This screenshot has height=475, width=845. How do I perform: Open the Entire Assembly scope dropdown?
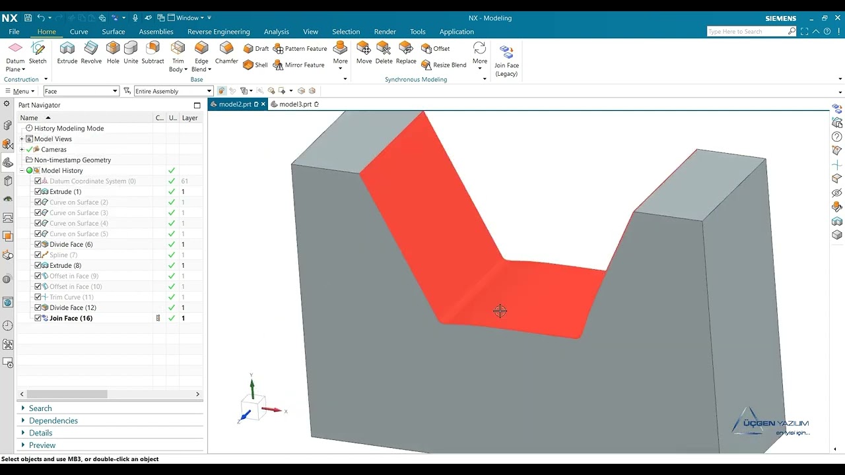click(x=209, y=91)
